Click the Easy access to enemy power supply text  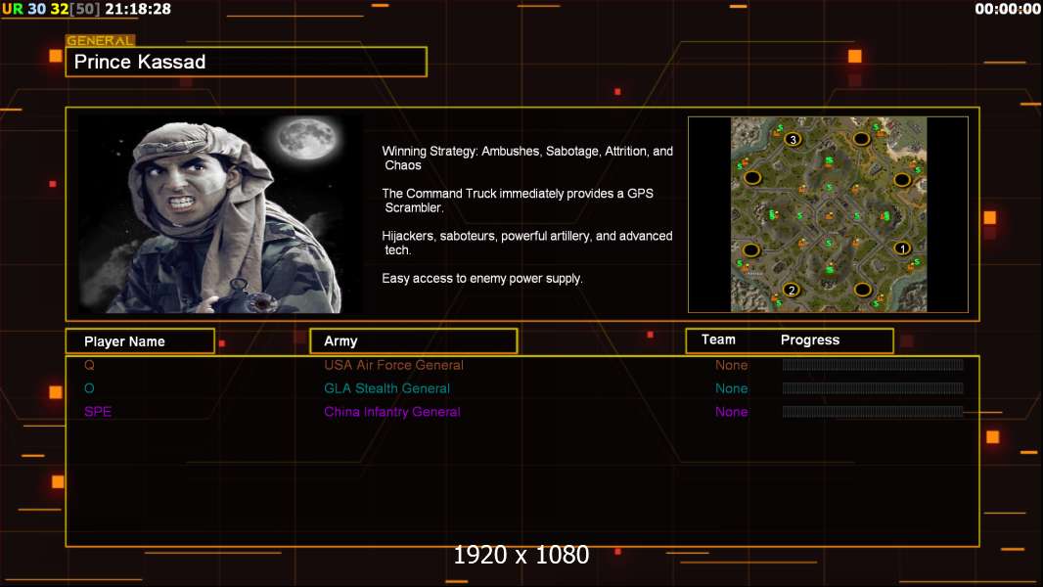click(482, 279)
